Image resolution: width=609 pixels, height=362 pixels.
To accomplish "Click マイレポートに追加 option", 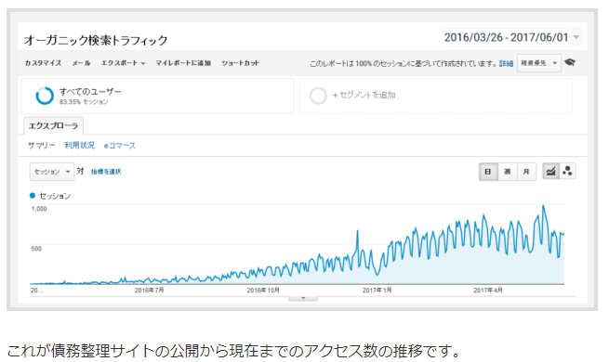I will (x=183, y=63).
